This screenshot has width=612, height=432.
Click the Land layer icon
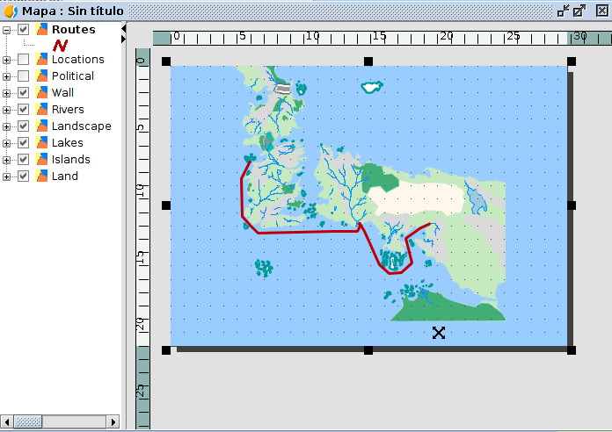pyautogui.click(x=41, y=176)
